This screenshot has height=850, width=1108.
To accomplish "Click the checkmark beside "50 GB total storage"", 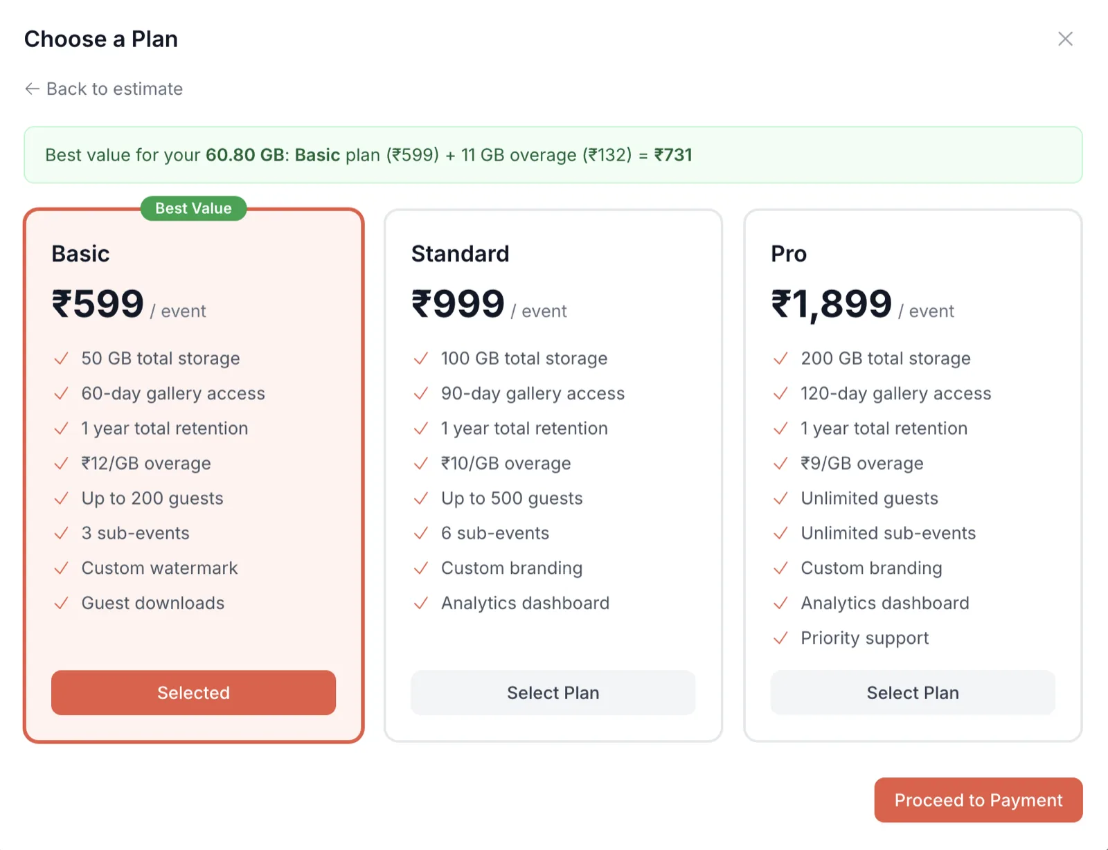I will tap(60, 359).
